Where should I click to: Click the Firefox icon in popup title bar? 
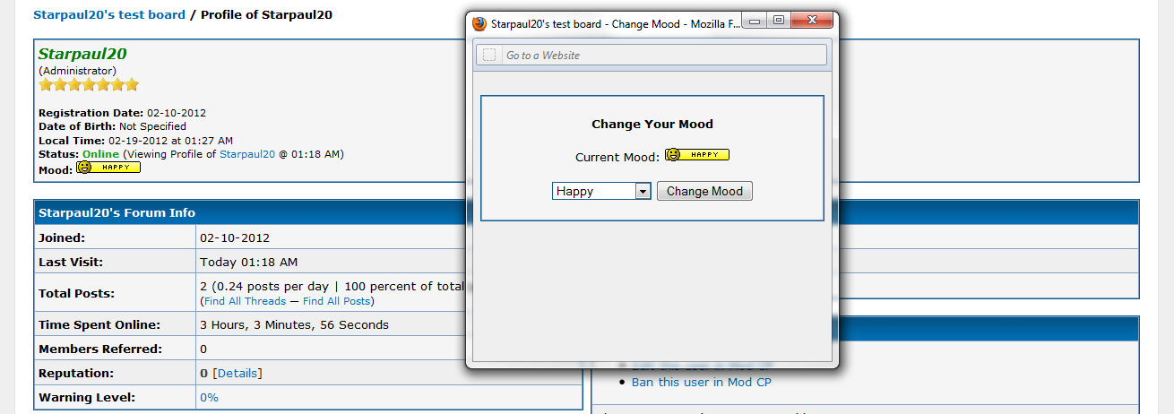pyautogui.click(x=479, y=24)
